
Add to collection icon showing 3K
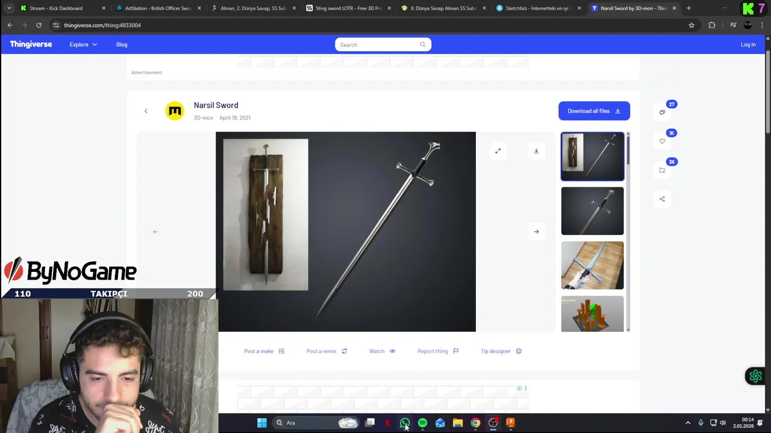[x=662, y=170]
